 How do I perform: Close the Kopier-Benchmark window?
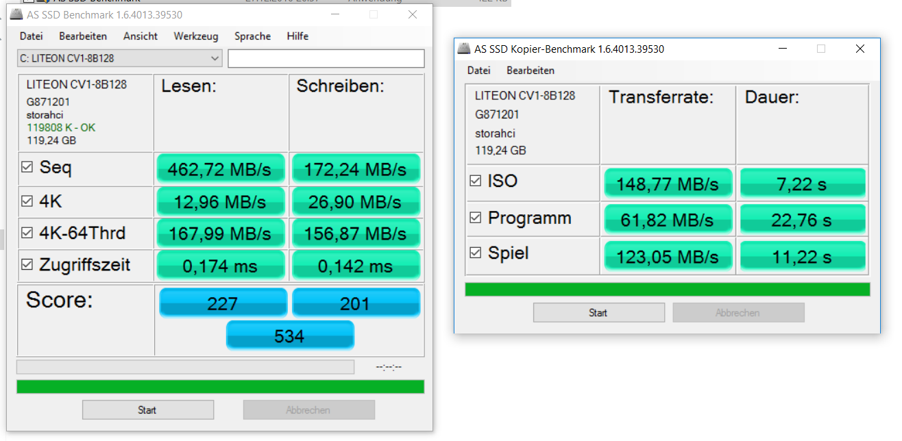[860, 49]
